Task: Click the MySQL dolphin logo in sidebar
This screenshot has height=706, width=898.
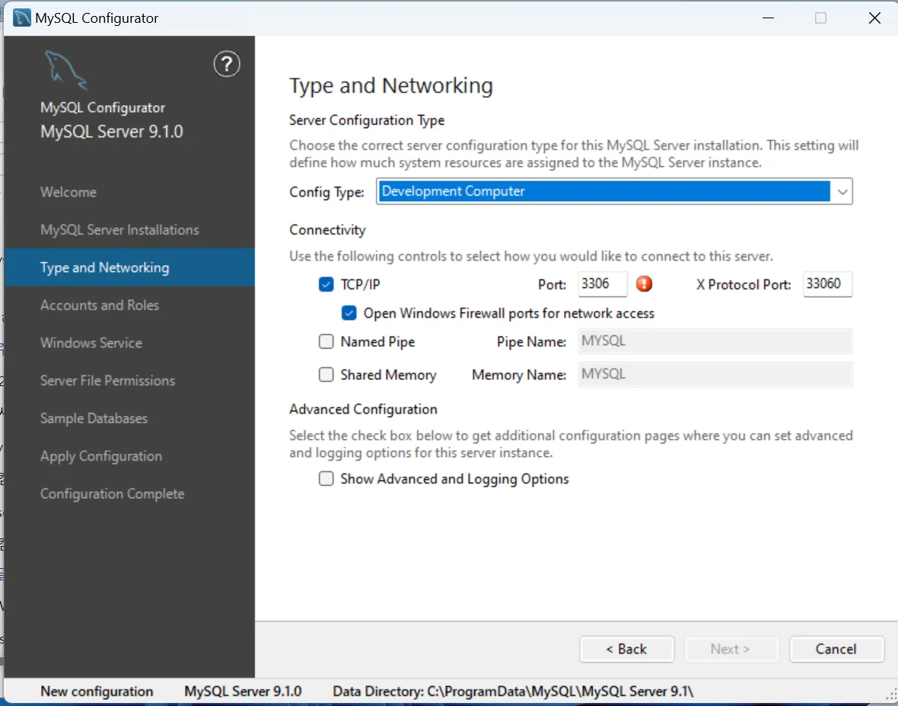Action: tap(66, 71)
